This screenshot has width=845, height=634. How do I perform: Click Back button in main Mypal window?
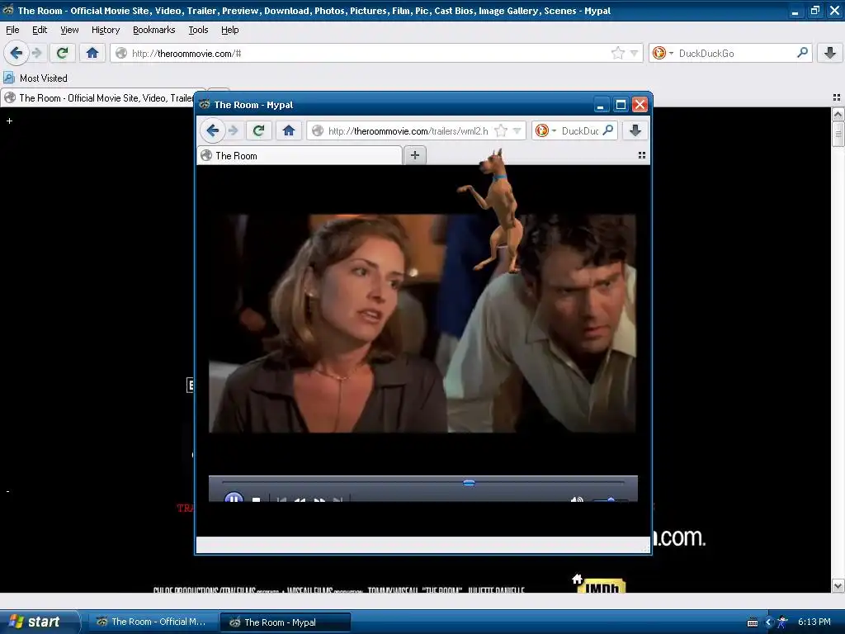[17, 53]
